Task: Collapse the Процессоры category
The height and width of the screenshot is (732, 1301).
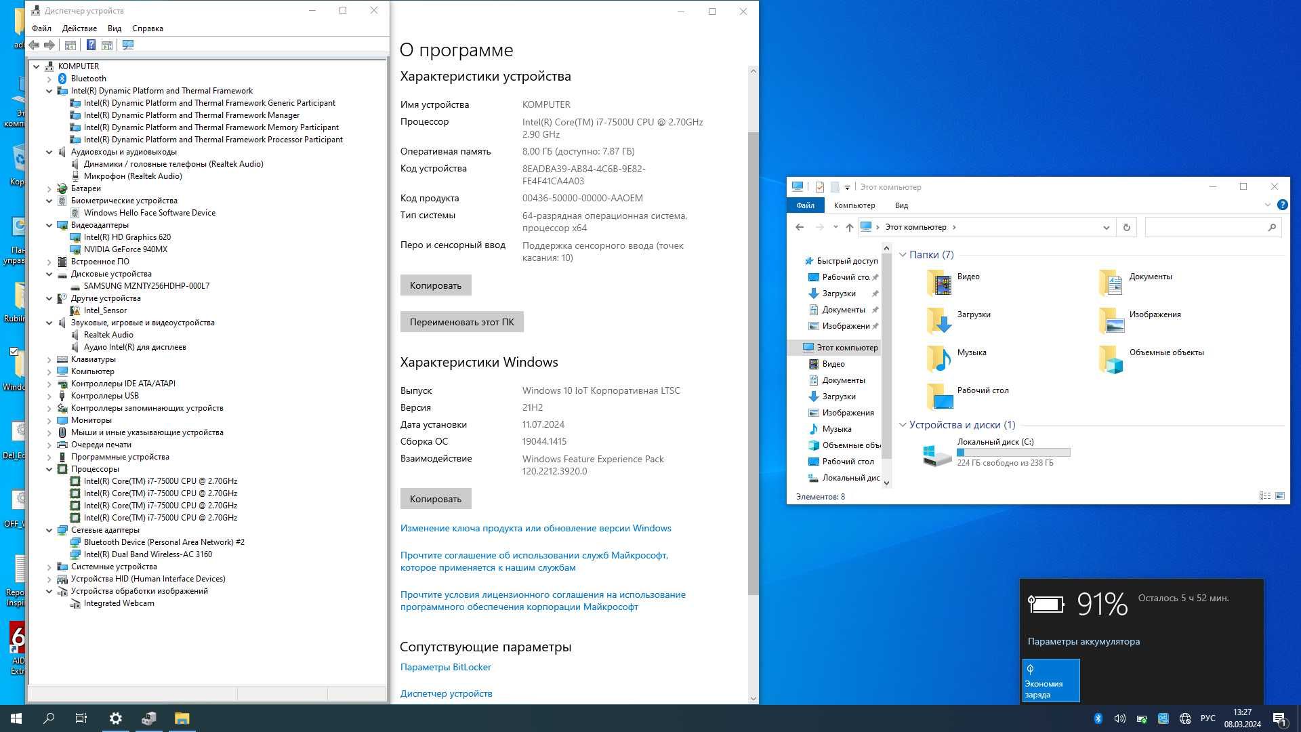Action: (x=49, y=469)
